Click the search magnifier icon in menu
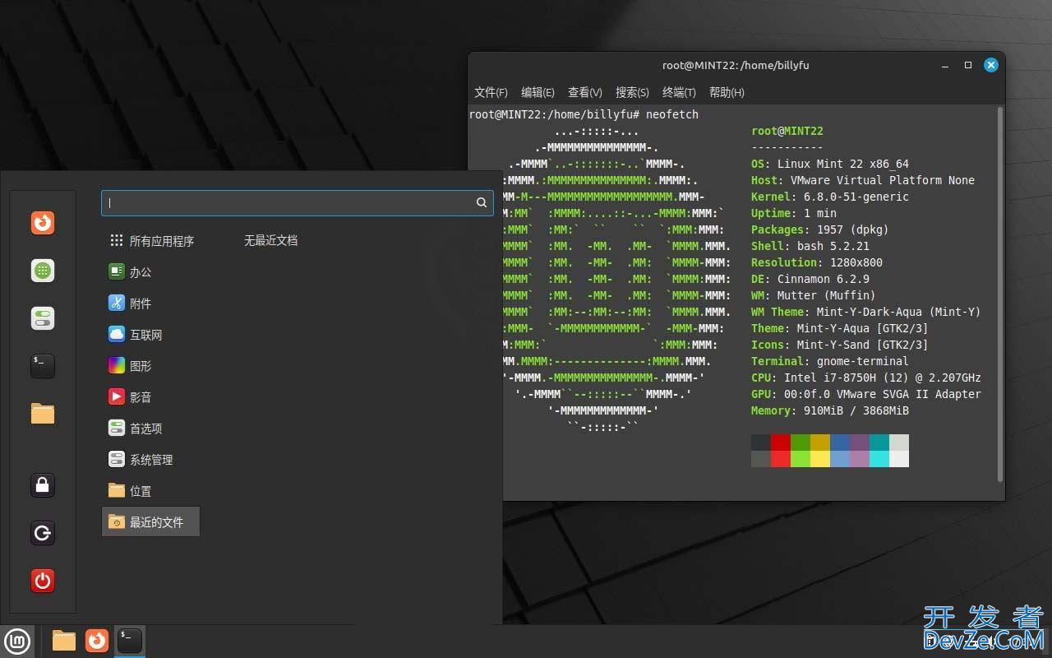Viewport: 1052px width, 658px height. coord(482,202)
